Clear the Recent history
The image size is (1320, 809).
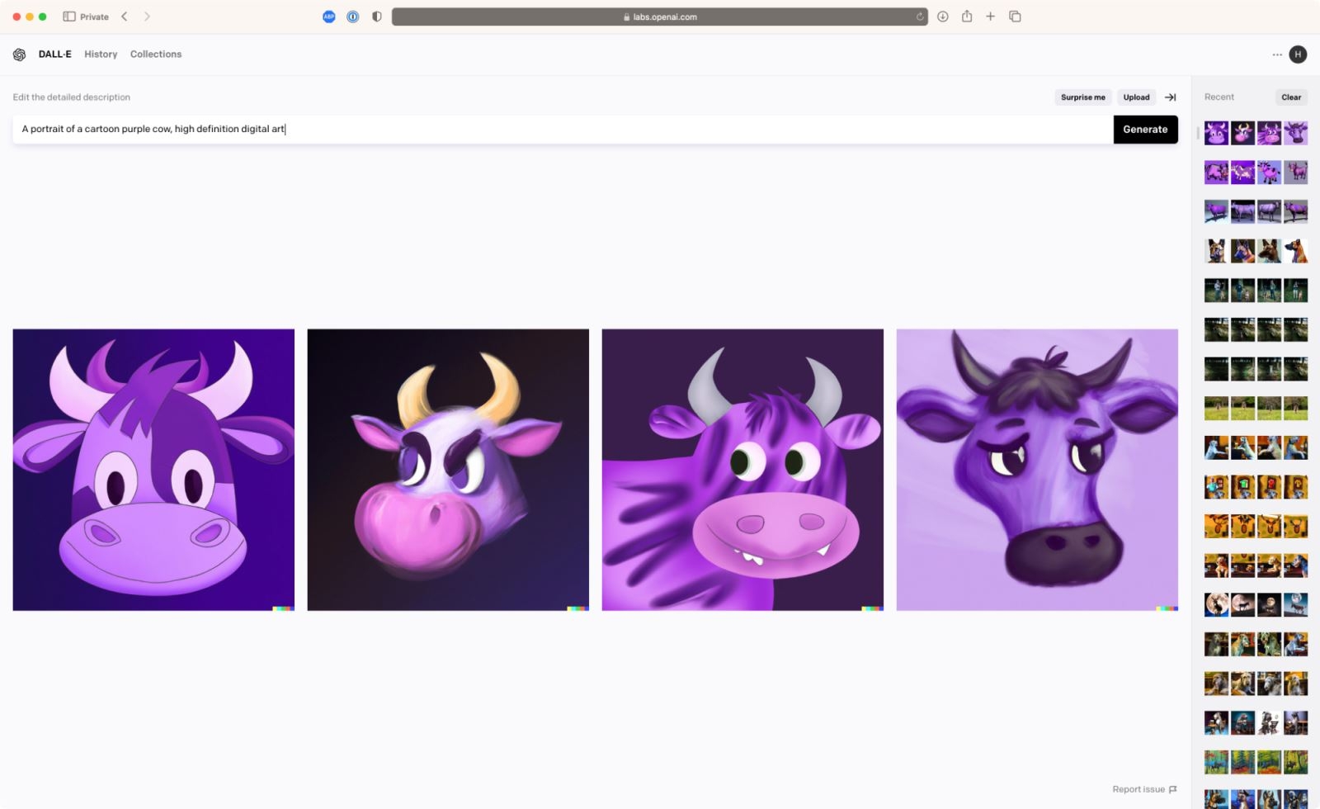1291,97
